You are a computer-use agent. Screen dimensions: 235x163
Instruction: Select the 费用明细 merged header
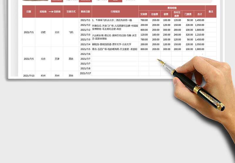tap(172, 8)
